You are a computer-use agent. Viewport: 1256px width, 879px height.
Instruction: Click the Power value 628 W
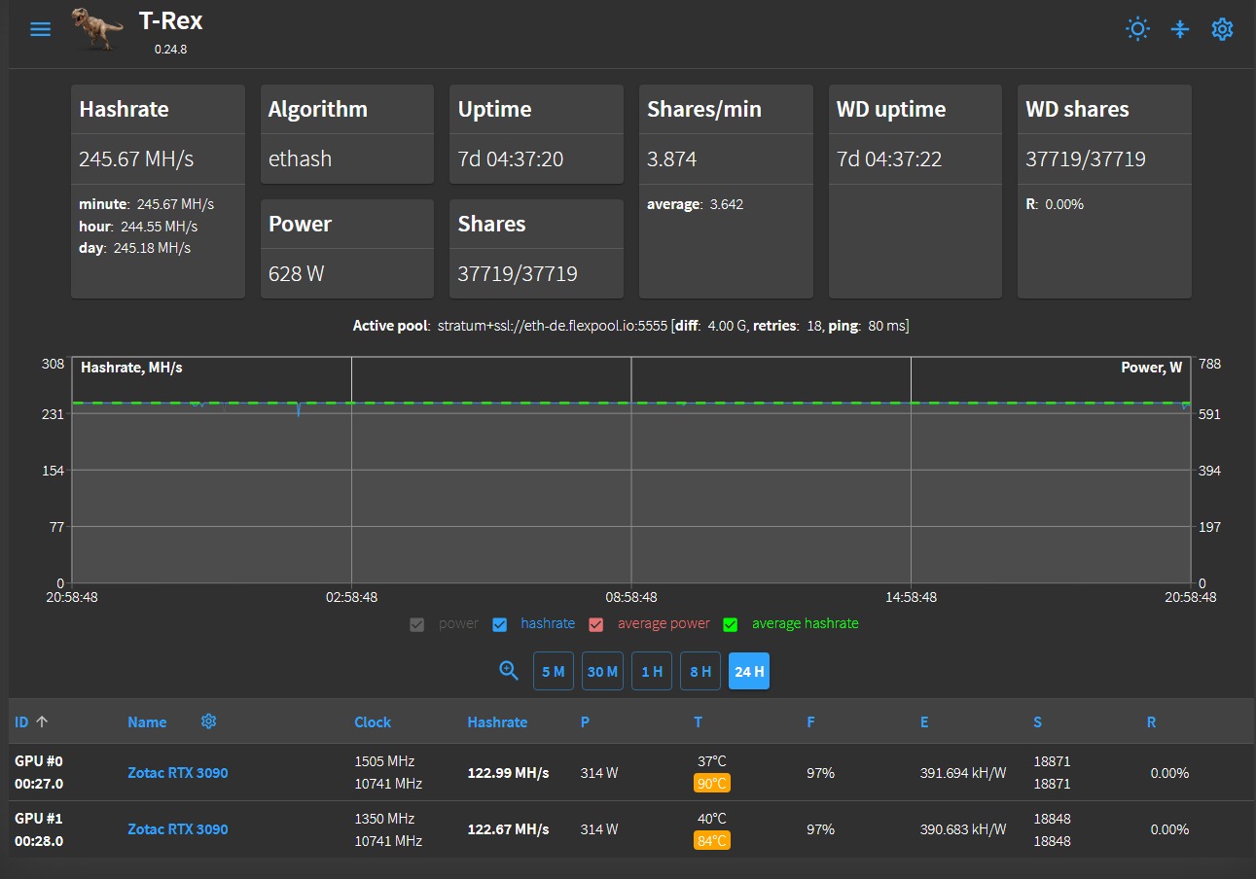[297, 273]
